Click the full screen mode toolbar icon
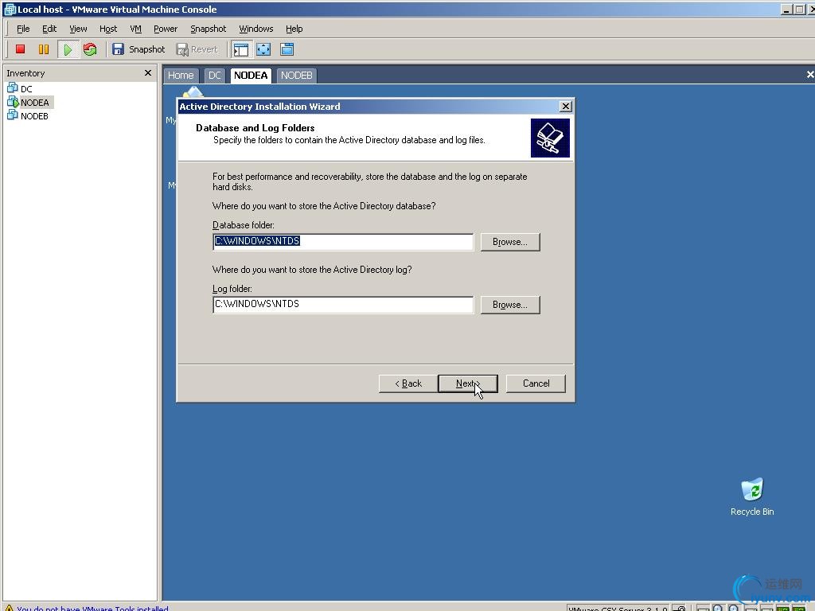The height and width of the screenshot is (611, 815). pyautogui.click(x=263, y=49)
